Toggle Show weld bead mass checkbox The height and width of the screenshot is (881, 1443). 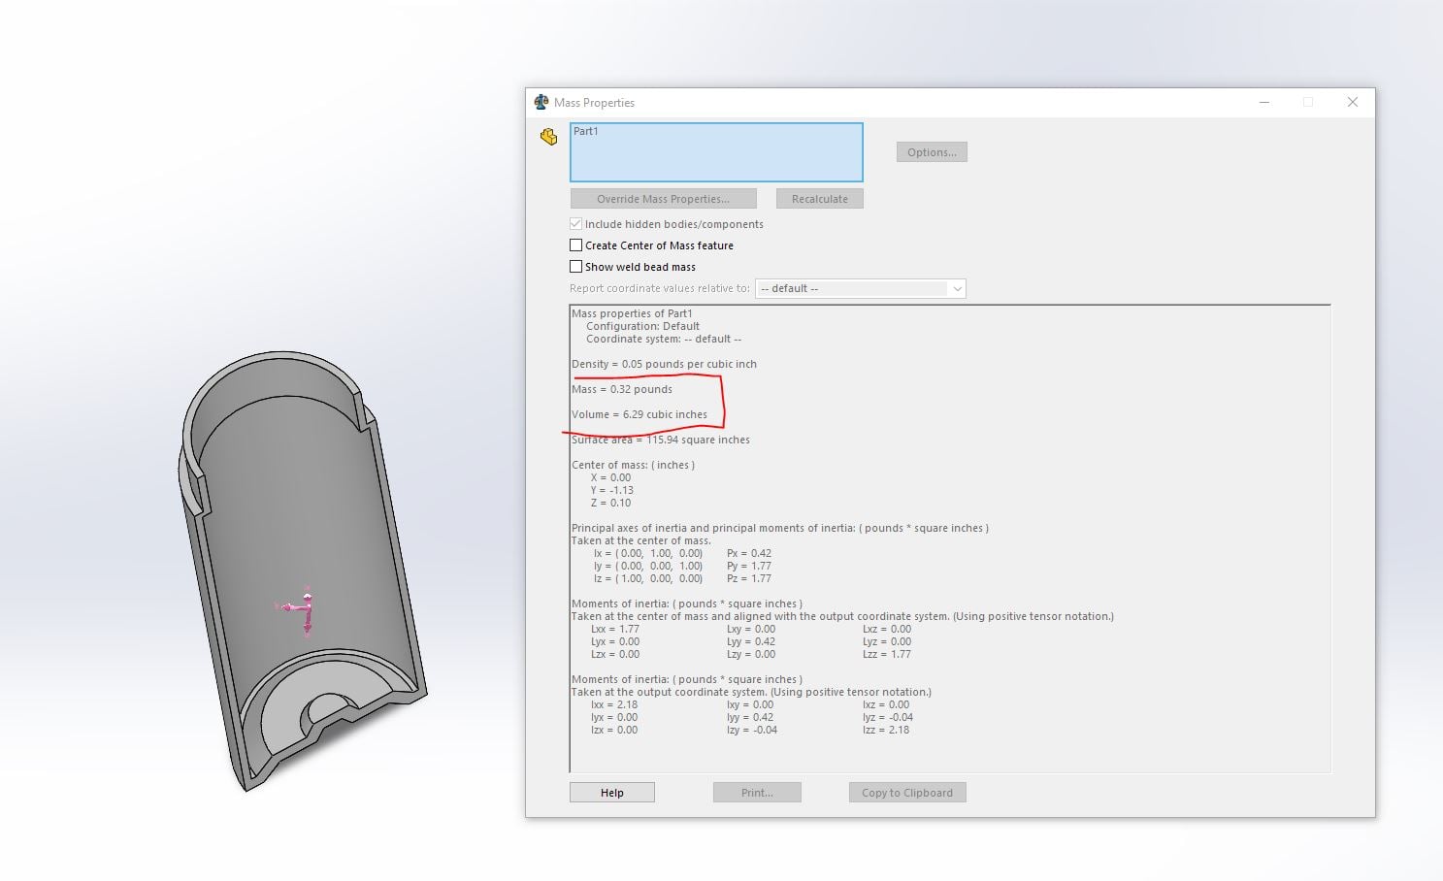point(576,267)
